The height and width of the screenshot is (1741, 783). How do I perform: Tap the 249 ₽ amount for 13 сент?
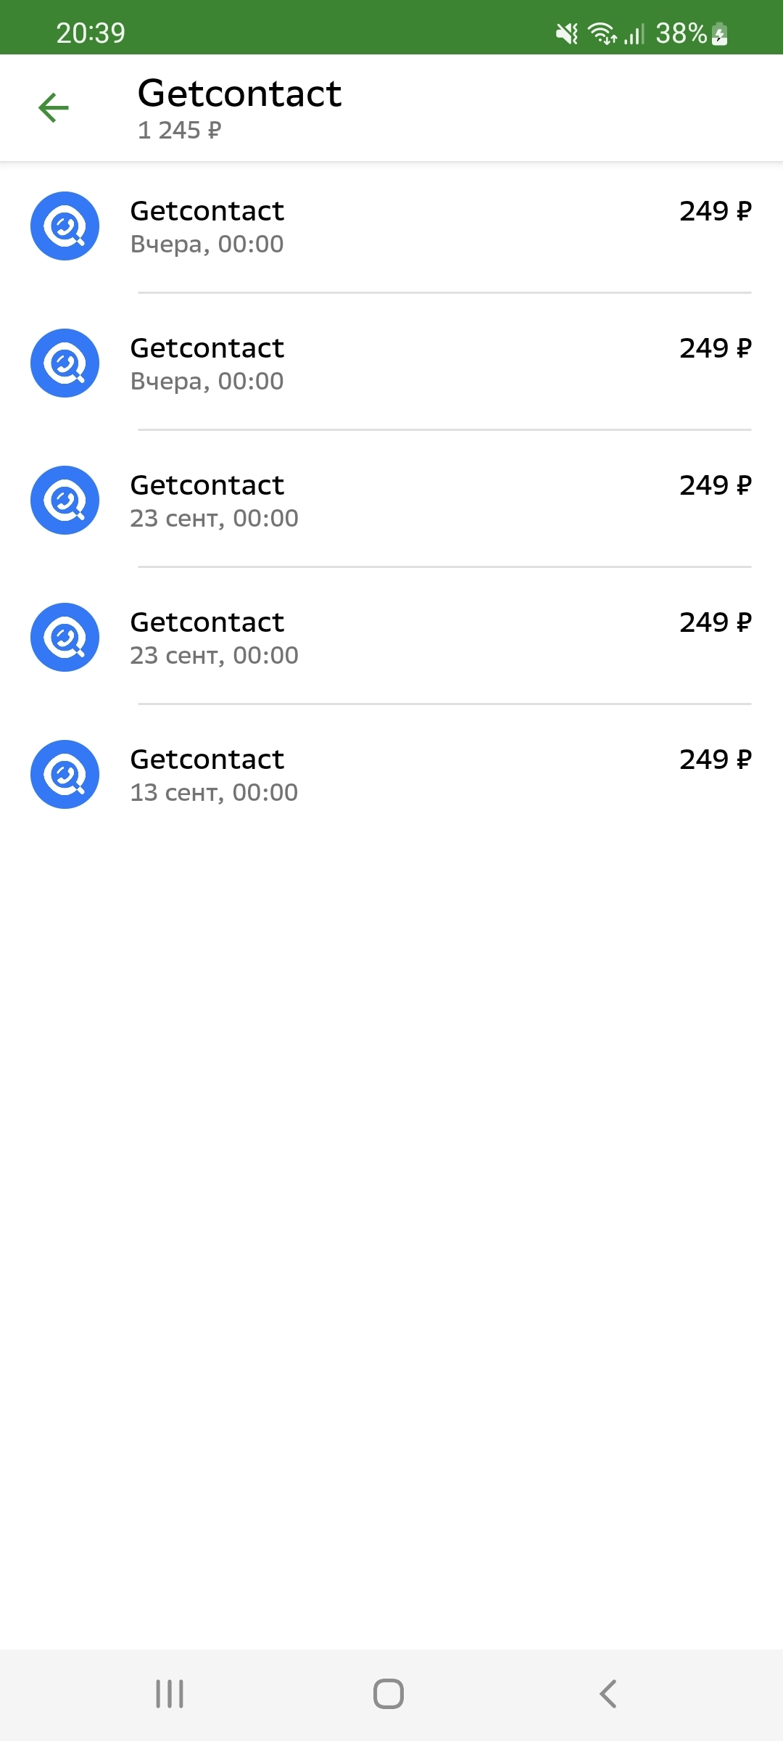point(715,760)
